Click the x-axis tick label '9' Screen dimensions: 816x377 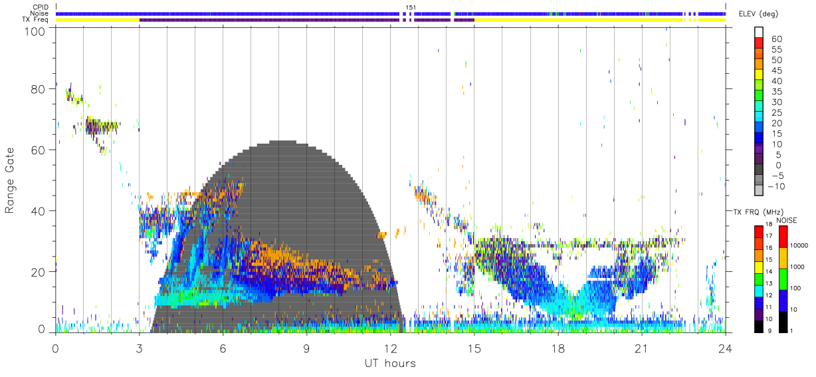tap(306, 348)
